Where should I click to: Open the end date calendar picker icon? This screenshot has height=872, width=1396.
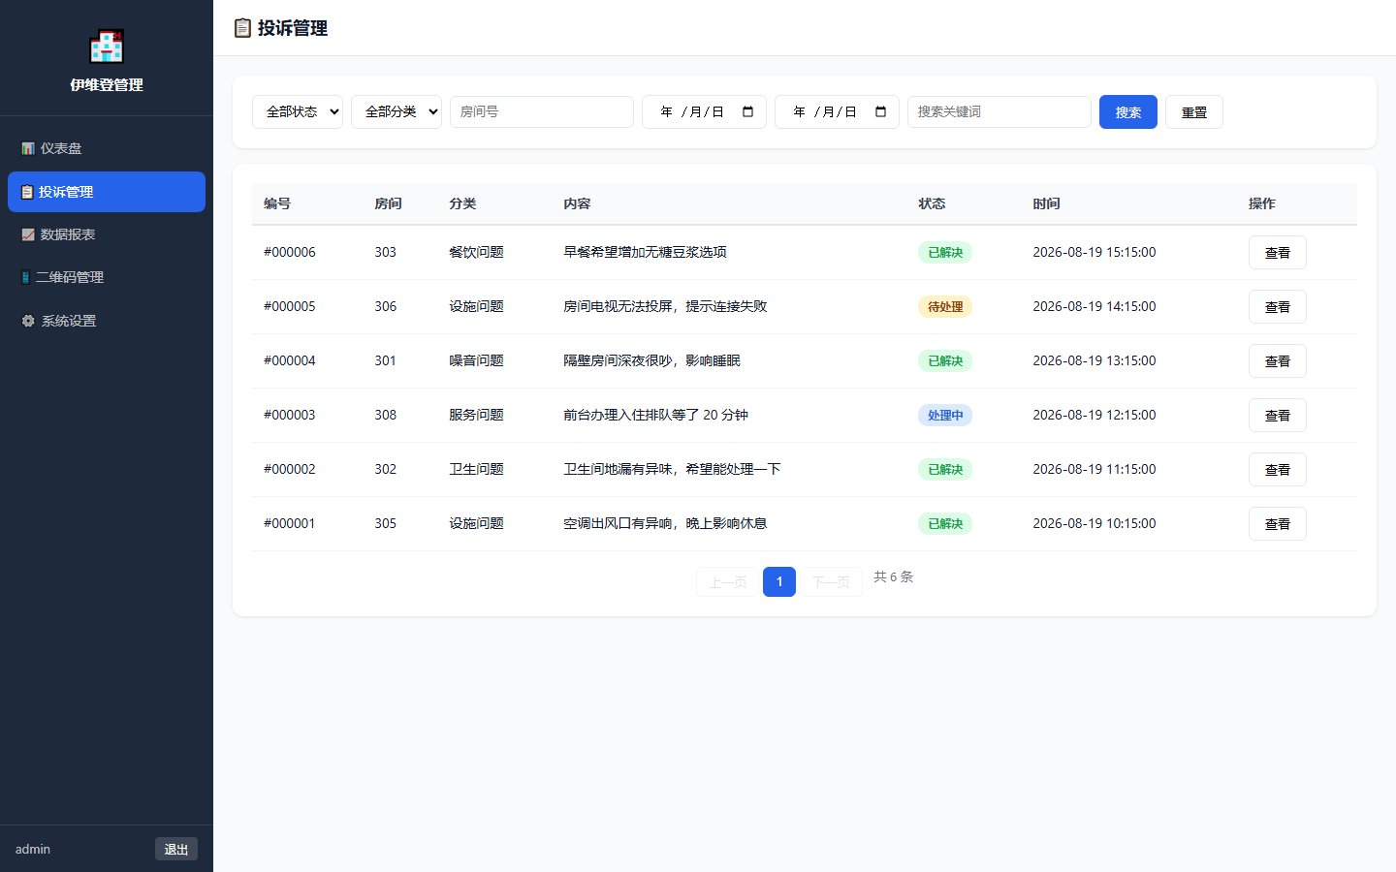pyautogui.click(x=880, y=111)
